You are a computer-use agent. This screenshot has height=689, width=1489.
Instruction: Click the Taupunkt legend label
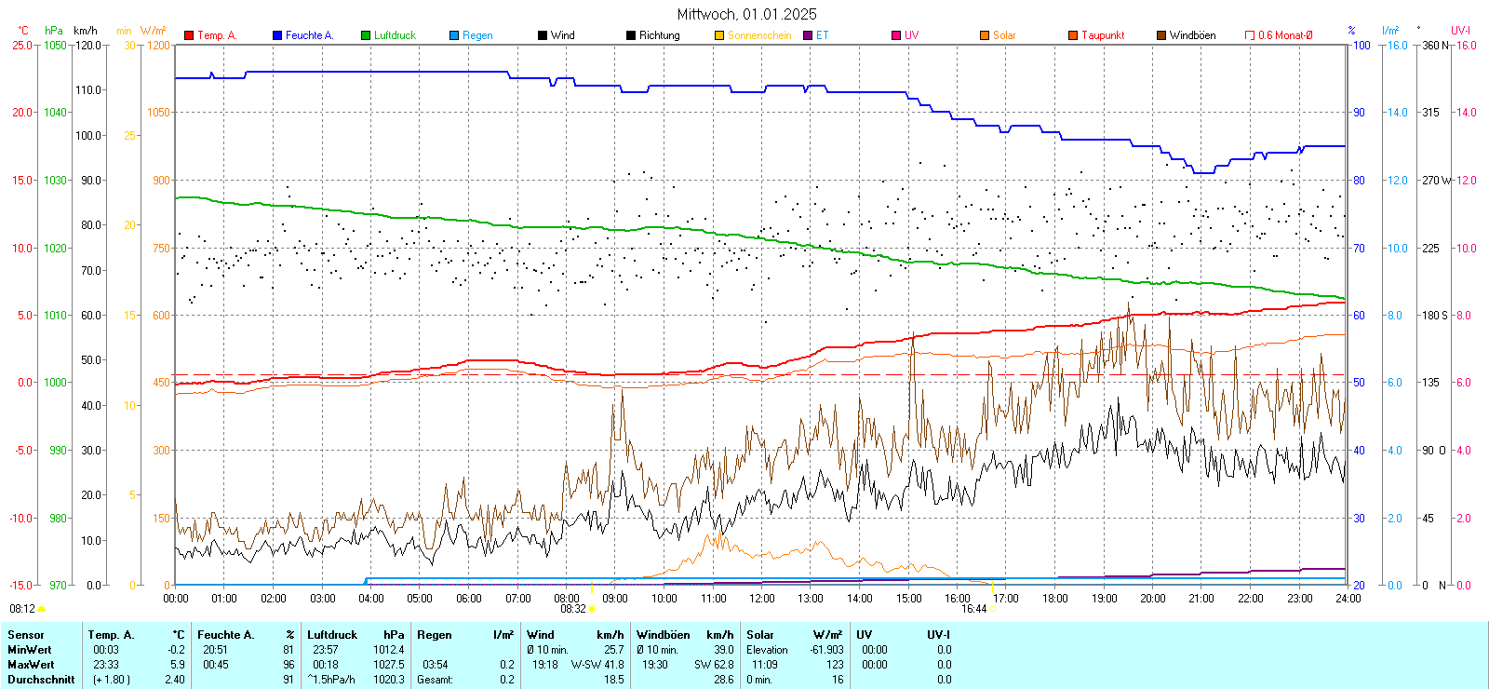(x=1103, y=35)
